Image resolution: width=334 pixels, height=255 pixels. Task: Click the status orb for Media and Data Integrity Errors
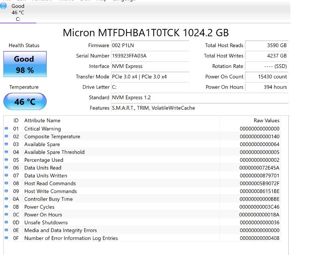(6, 230)
